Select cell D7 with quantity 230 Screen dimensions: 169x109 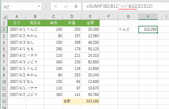coord(72,62)
